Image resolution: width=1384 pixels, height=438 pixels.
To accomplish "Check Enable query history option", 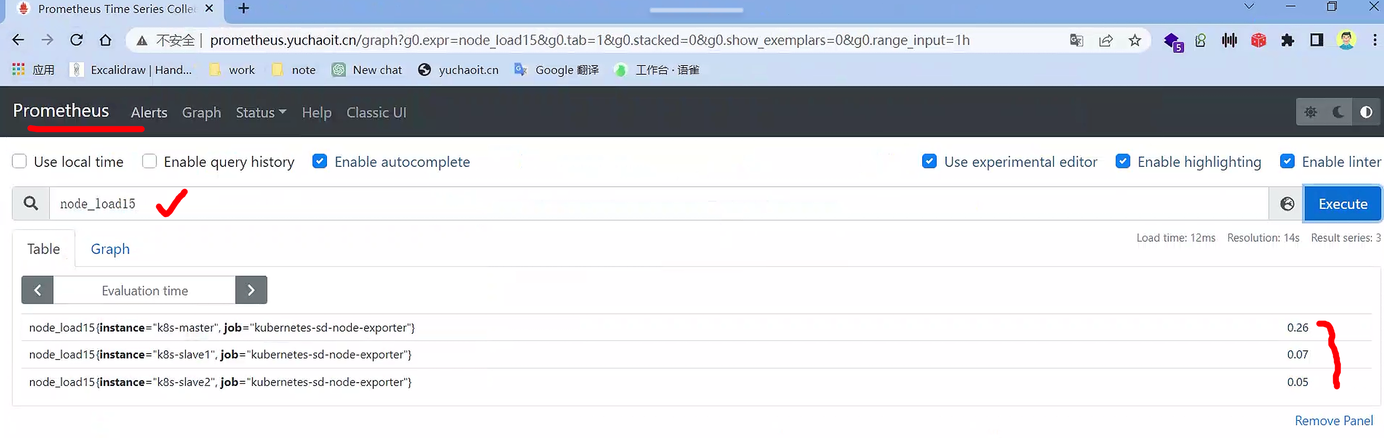I will pos(149,161).
